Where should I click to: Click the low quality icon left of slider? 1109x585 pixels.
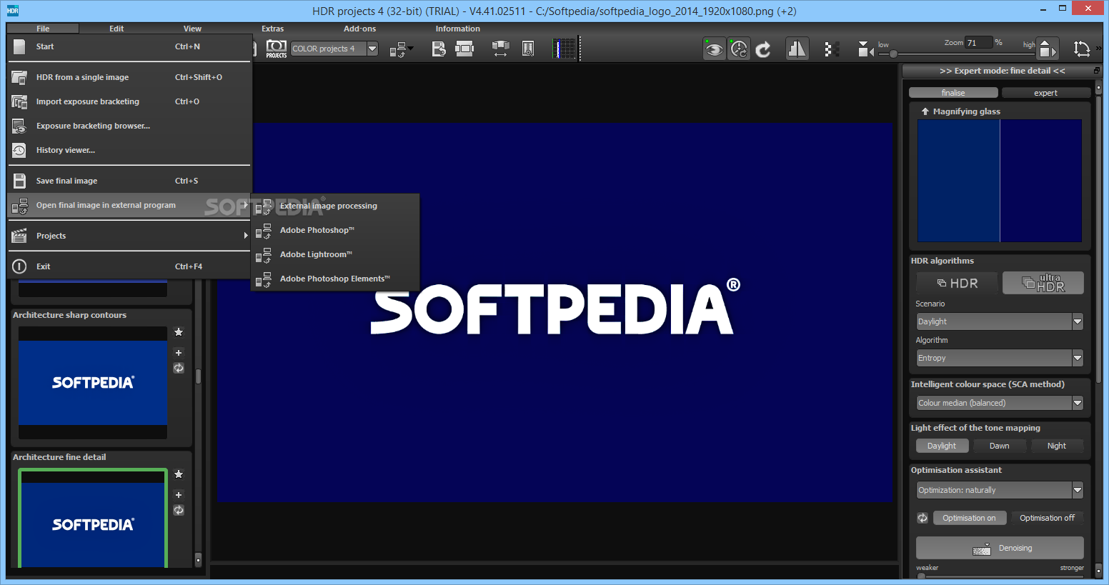(x=865, y=49)
